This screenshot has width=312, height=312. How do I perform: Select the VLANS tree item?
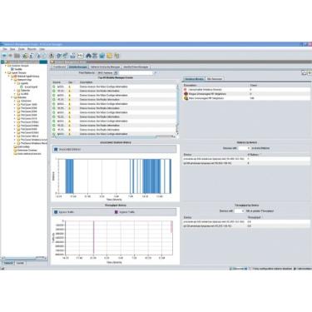tap(25, 94)
